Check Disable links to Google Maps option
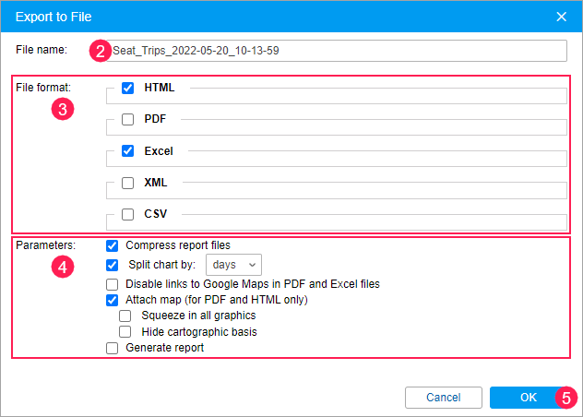This screenshot has height=417, width=583. pos(113,284)
